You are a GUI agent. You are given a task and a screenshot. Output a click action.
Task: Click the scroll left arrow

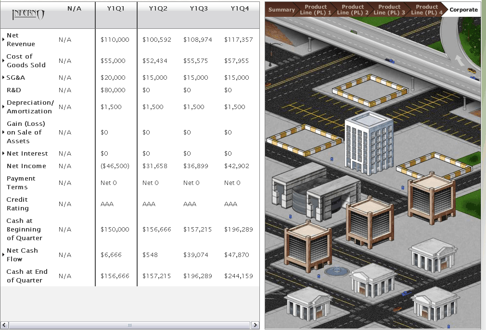(4, 325)
